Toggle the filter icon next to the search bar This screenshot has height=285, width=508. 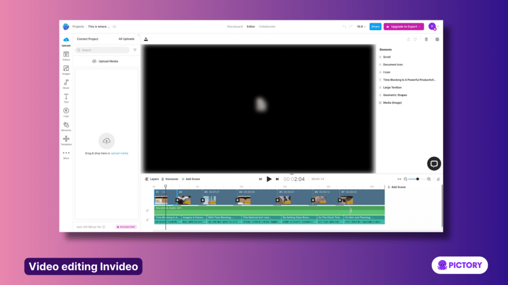click(134, 50)
